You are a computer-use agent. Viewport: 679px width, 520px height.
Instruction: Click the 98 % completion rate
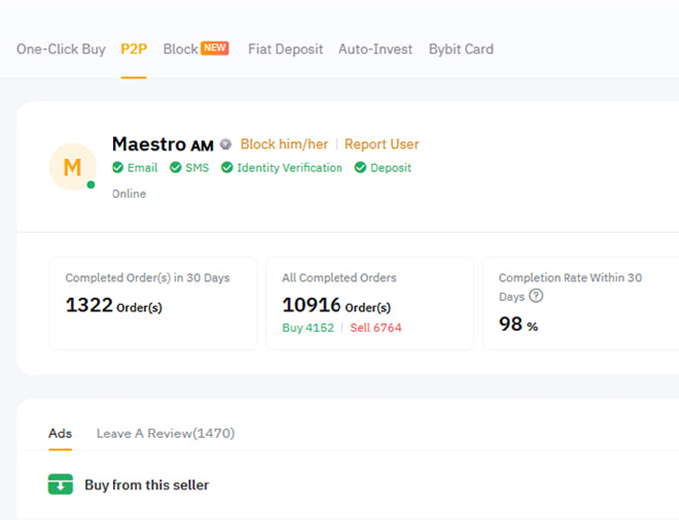coord(518,324)
